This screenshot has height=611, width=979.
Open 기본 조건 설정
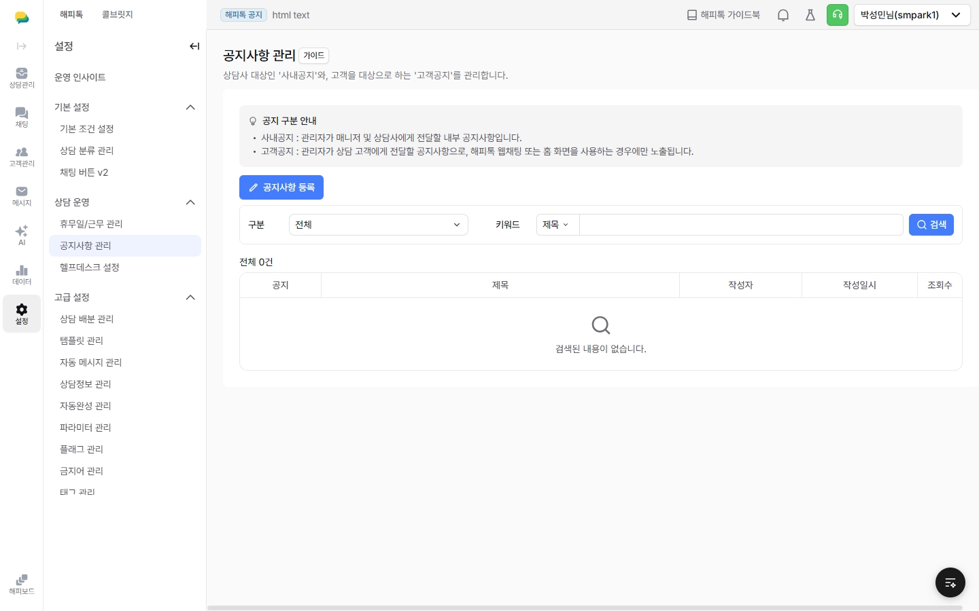(125, 129)
